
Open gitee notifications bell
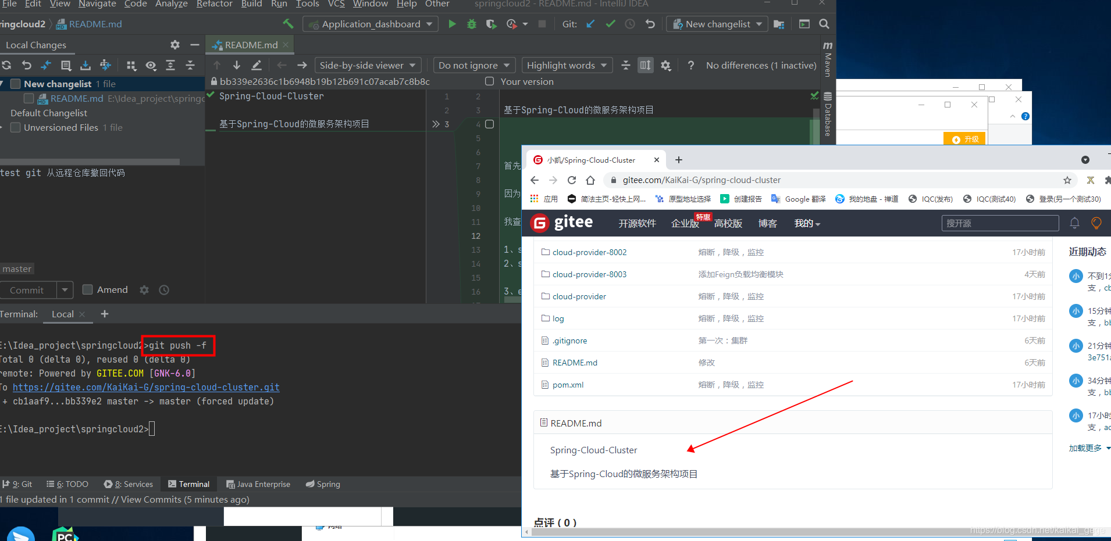1074,223
